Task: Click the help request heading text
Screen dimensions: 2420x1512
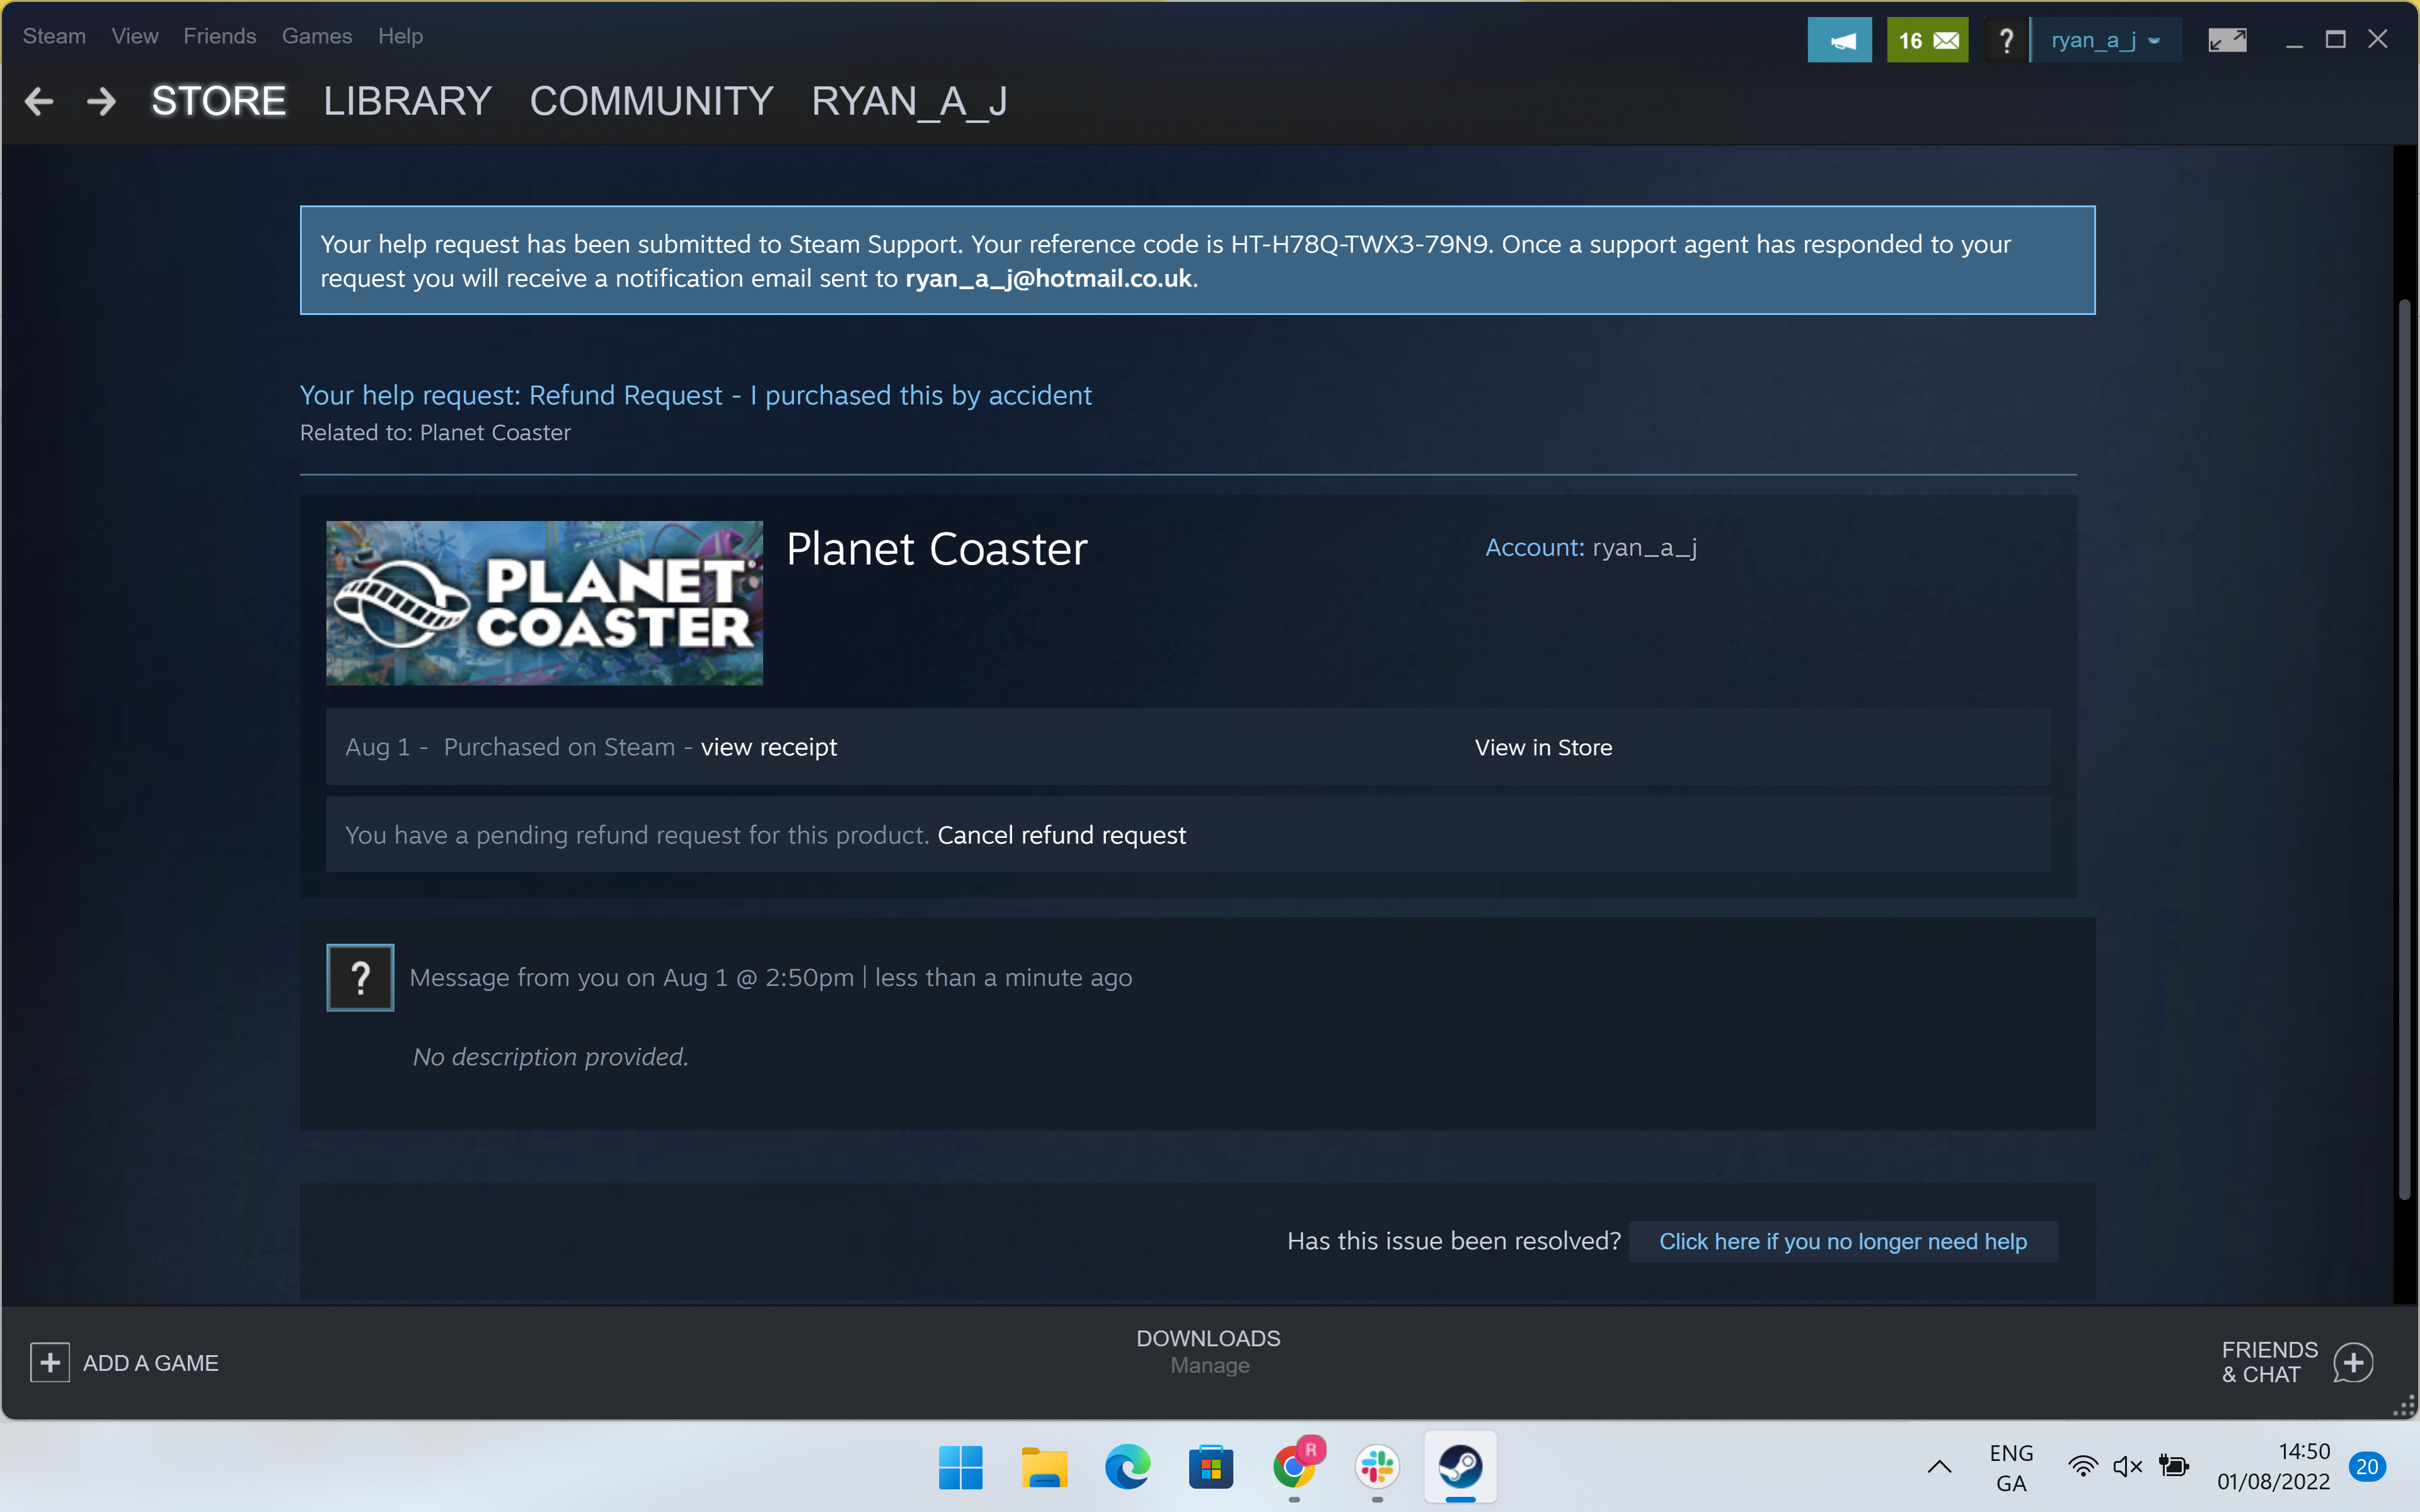Action: click(x=695, y=395)
